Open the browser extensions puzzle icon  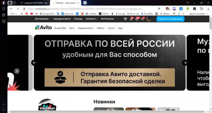coord(202,9)
